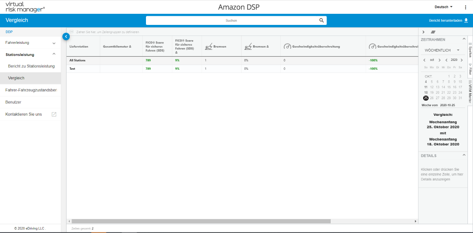
Task: Click the row group icon in the grouping bar
Action: (x=72, y=32)
